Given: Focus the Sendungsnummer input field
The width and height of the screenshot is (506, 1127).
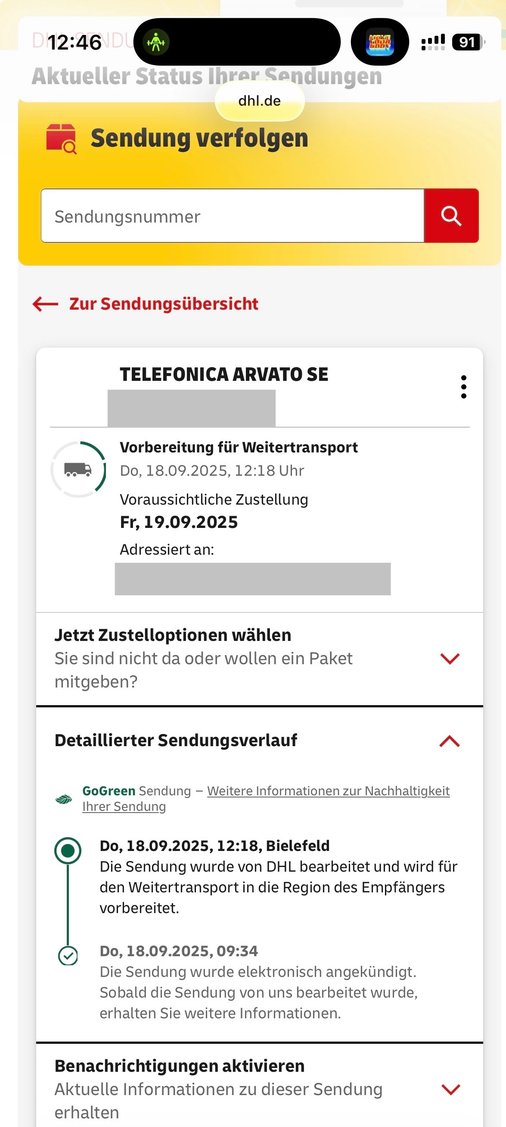Looking at the screenshot, I should tap(233, 216).
